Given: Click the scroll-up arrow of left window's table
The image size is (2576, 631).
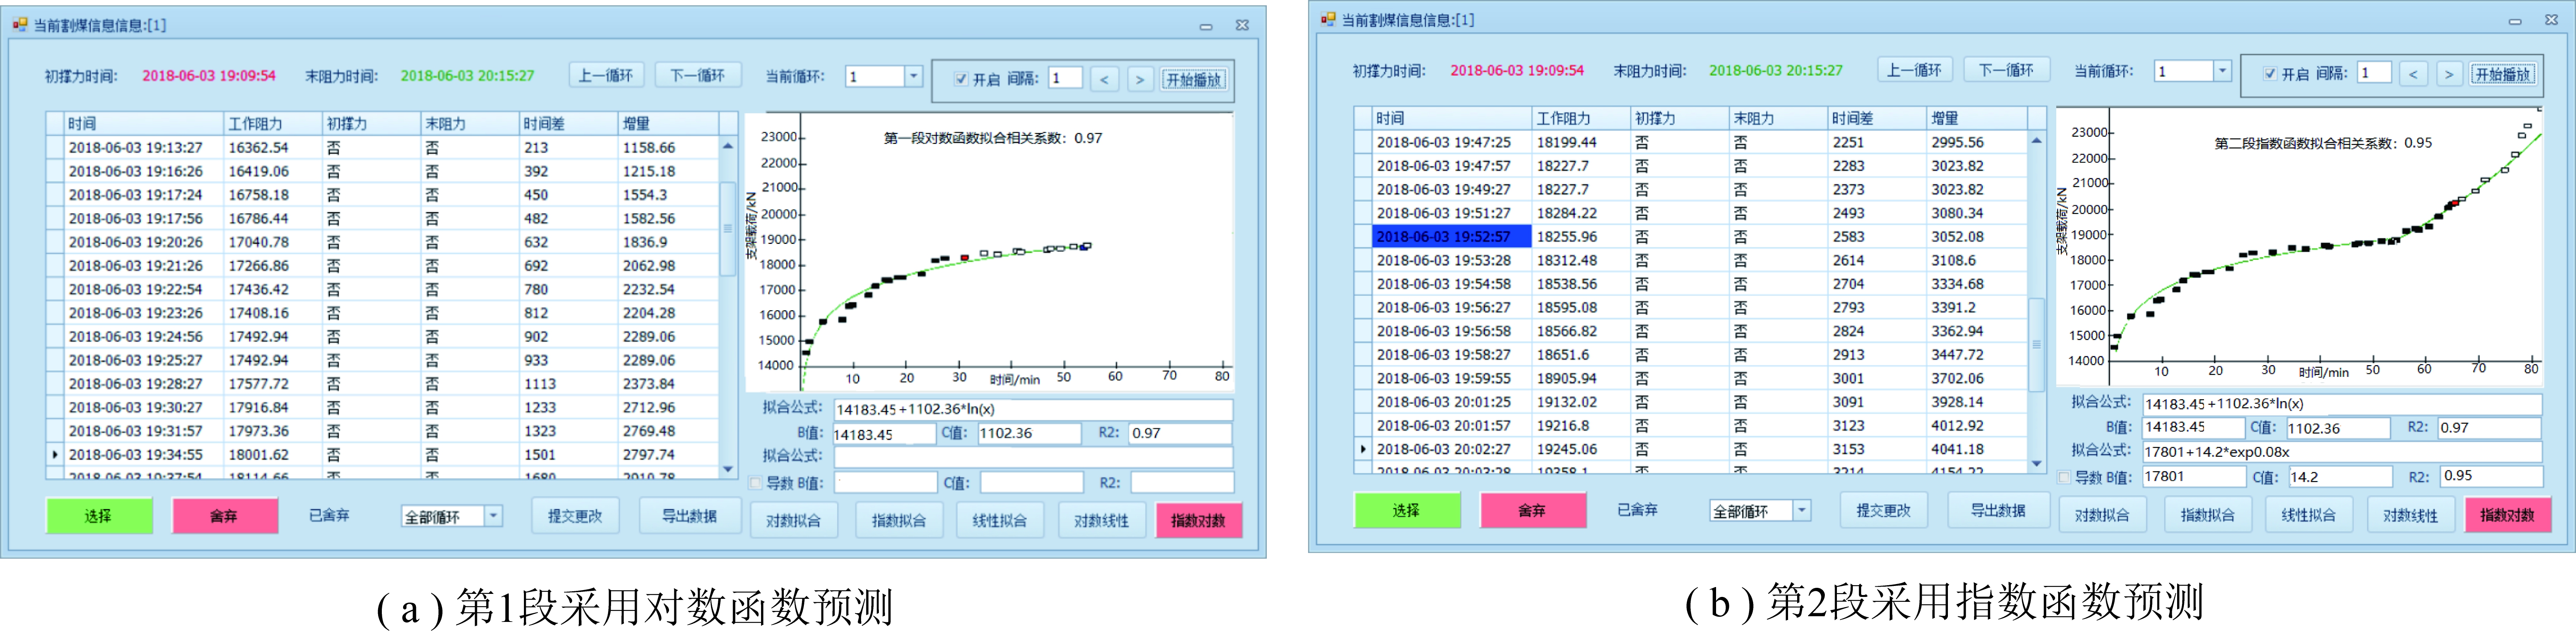Looking at the screenshot, I should click(728, 146).
